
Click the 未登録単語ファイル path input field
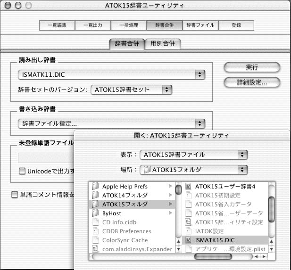point(46,158)
